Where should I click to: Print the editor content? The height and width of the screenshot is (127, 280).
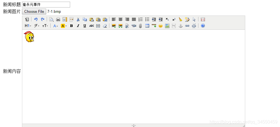[x=58, y=19]
